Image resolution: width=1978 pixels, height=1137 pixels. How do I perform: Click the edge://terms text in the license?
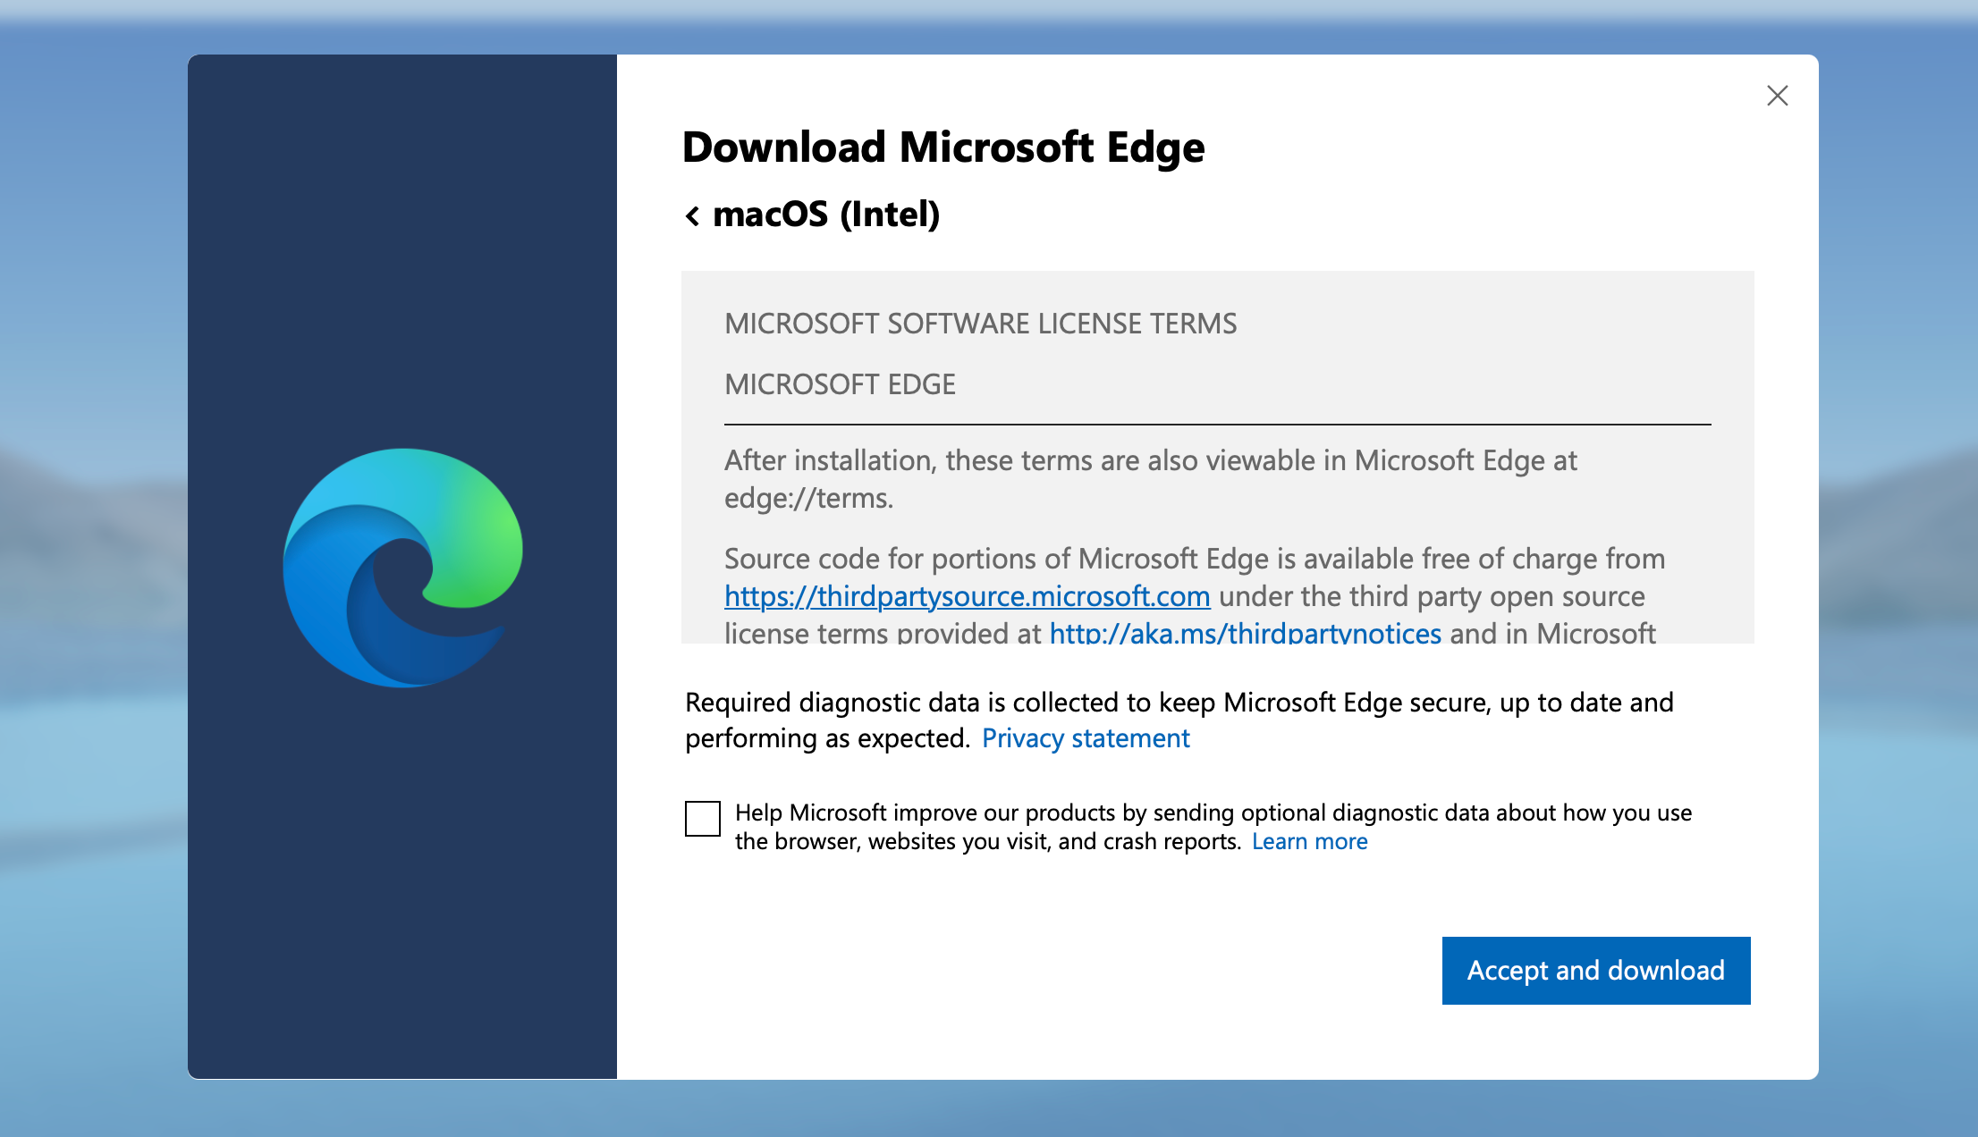tap(808, 498)
